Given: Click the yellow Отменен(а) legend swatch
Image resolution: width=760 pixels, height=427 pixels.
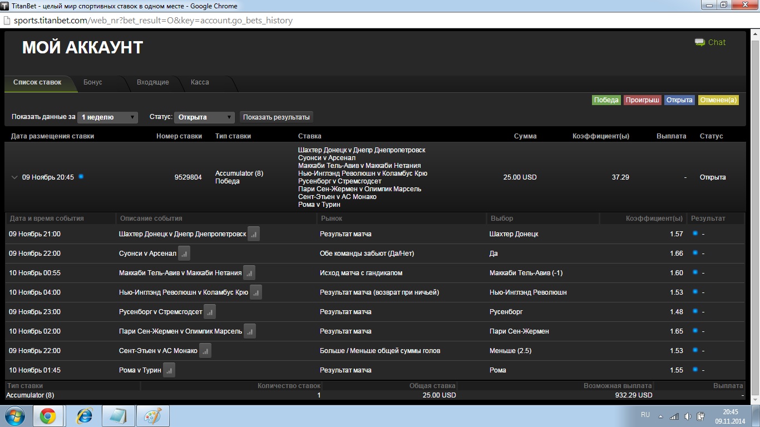Looking at the screenshot, I should [x=718, y=100].
